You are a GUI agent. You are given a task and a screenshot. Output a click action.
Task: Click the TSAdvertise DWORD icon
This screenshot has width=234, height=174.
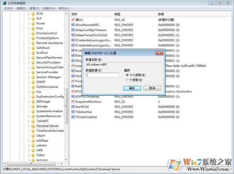[x=73, y=112]
